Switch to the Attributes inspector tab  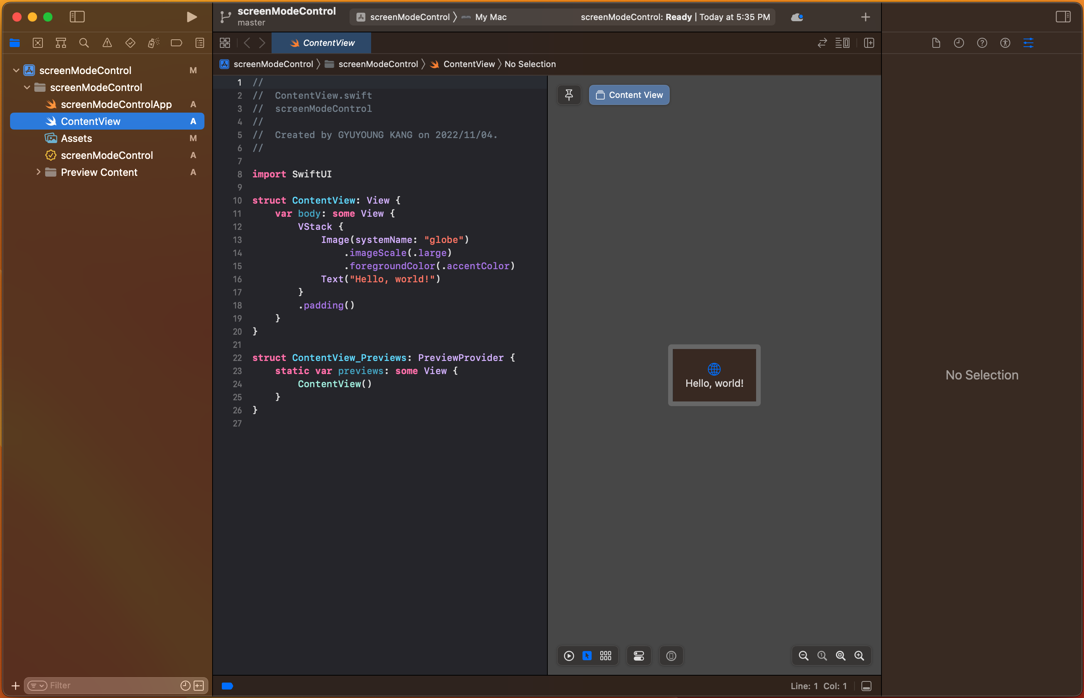pos(1028,43)
